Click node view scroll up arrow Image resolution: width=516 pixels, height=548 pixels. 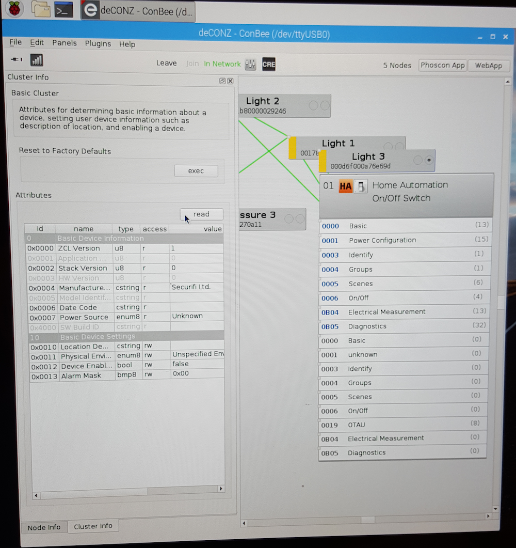tap(508, 82)
